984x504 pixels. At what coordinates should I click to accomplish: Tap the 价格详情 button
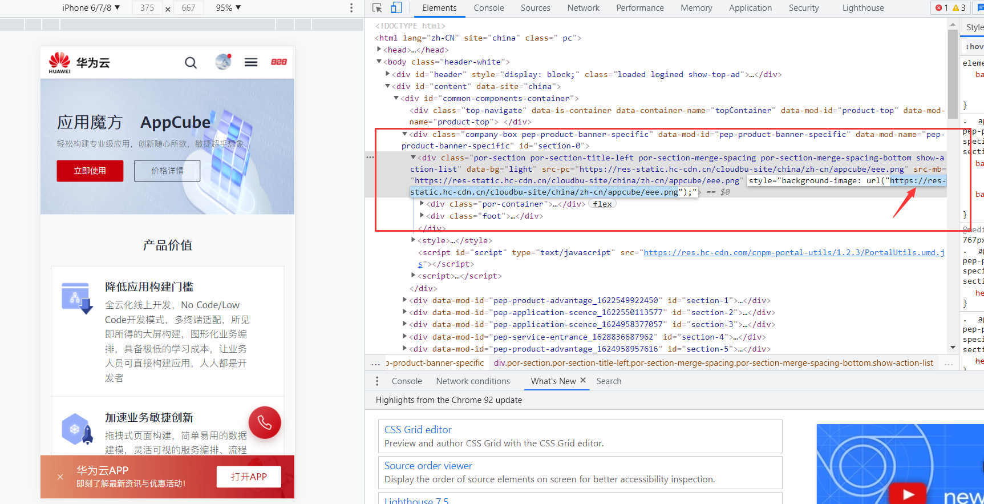pyautogui.click(x=167, y=171)
